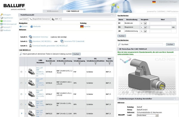Click the Feedback envelope icon

pos(1,30)
